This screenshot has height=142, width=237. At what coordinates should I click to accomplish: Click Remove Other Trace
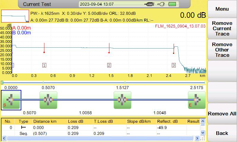(222, 50)
